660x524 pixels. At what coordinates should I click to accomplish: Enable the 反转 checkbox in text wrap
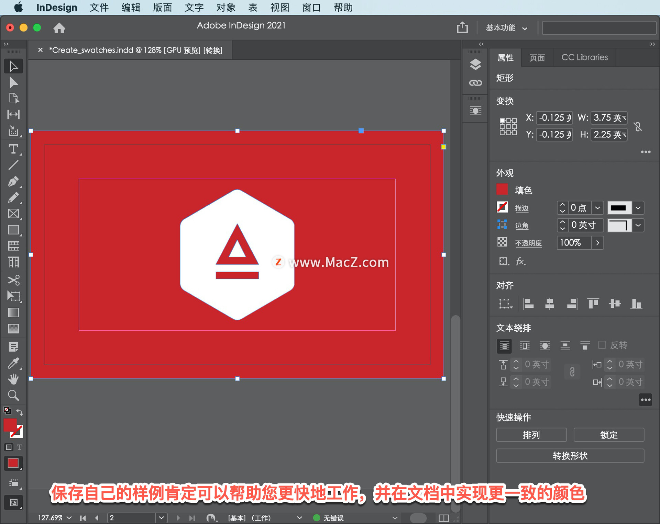coord(602,345)
